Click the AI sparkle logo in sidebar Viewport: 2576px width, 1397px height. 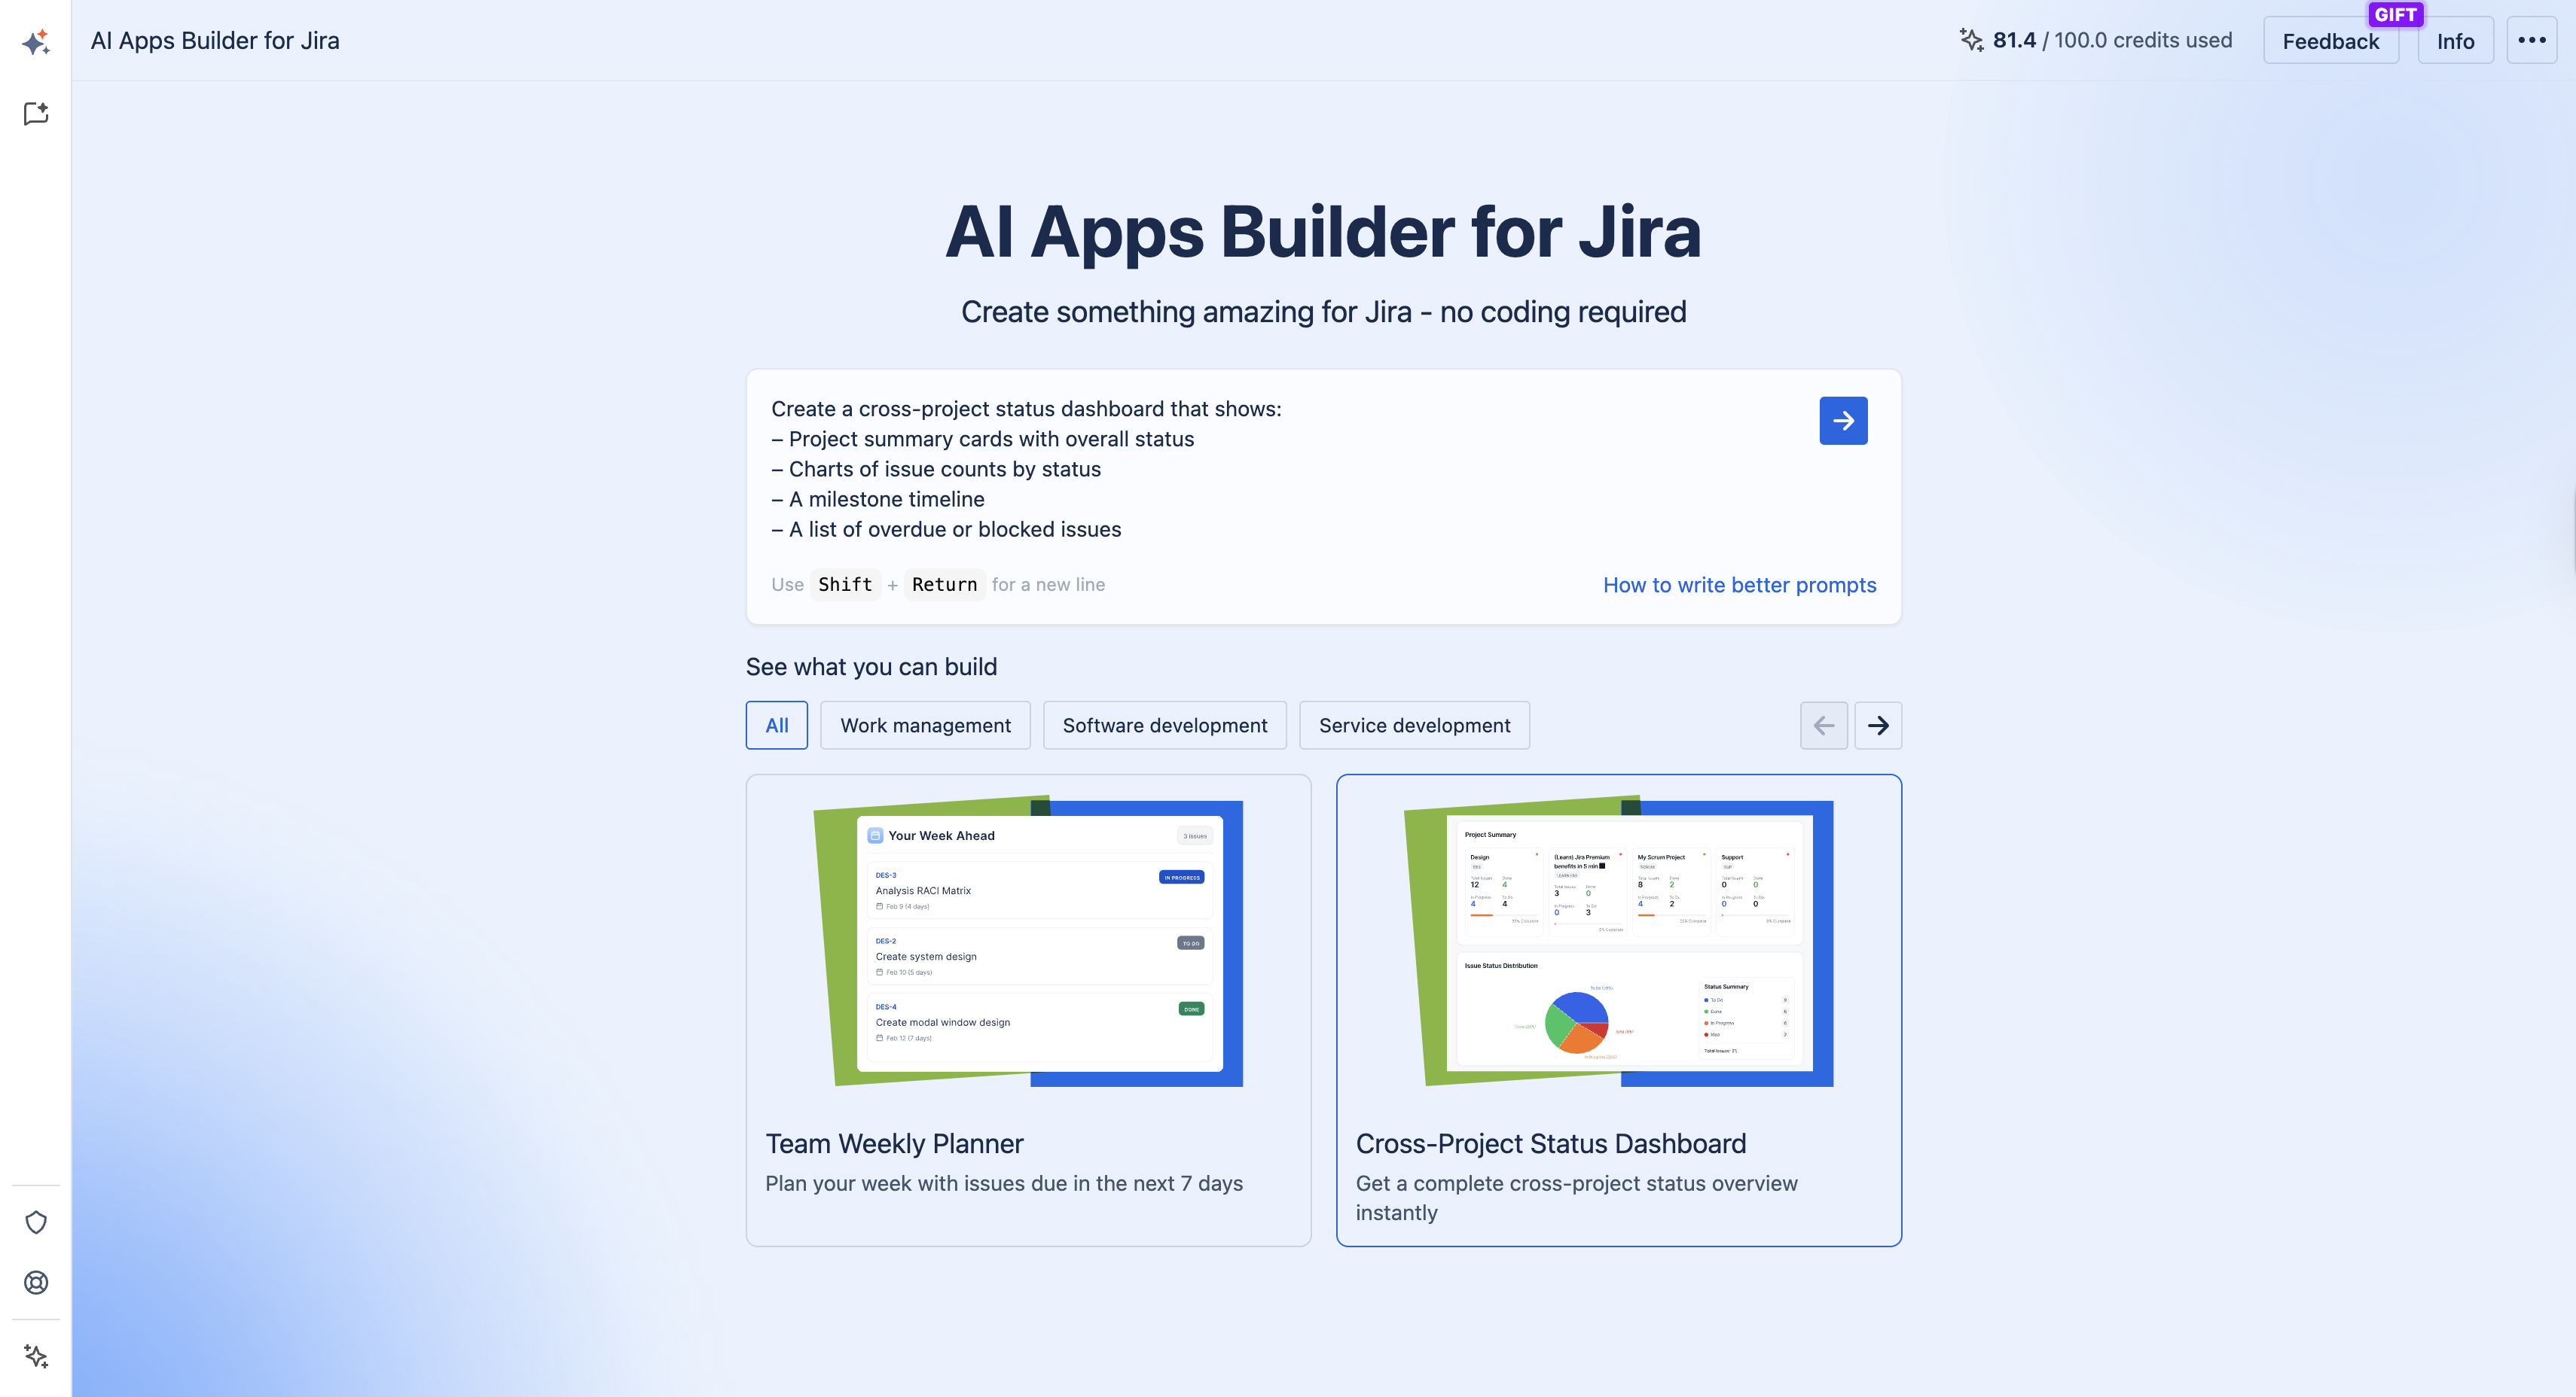pos(36,42)
